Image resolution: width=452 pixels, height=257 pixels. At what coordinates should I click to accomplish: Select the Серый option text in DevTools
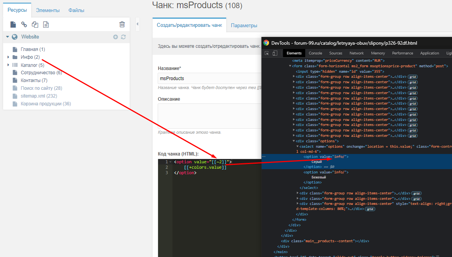click(317, 162)
